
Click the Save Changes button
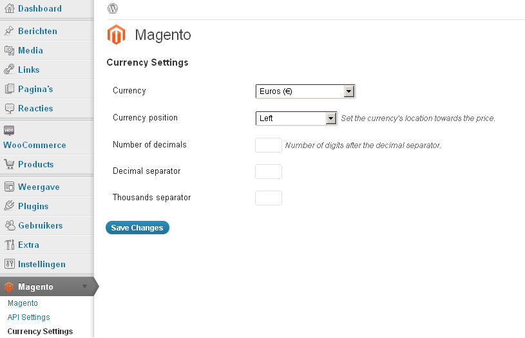coord(137,227)
